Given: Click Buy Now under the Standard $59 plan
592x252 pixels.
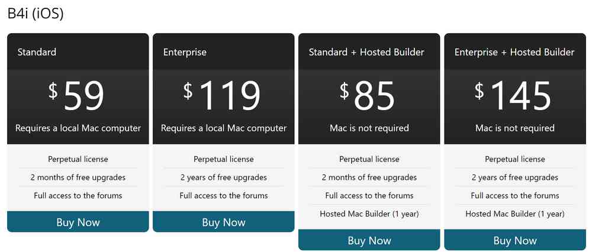Looking at the screenshot, I should 78,222.
